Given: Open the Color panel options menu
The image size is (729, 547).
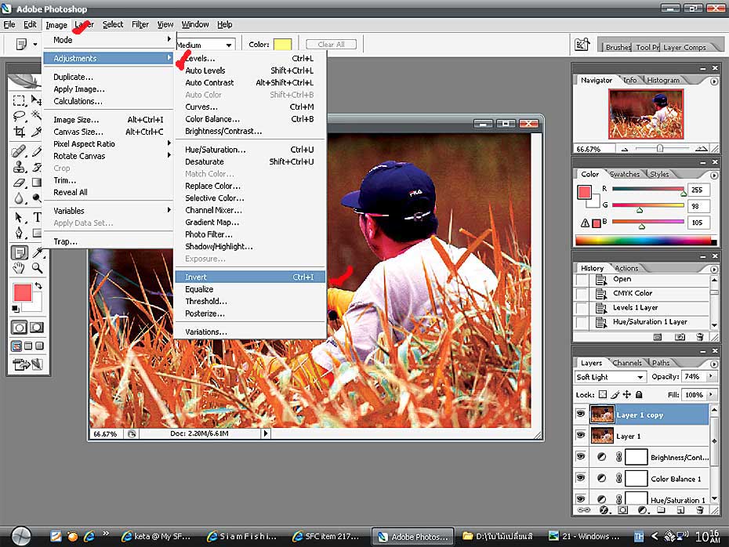Looking at the screenshot, I should (x=713, y=176).
